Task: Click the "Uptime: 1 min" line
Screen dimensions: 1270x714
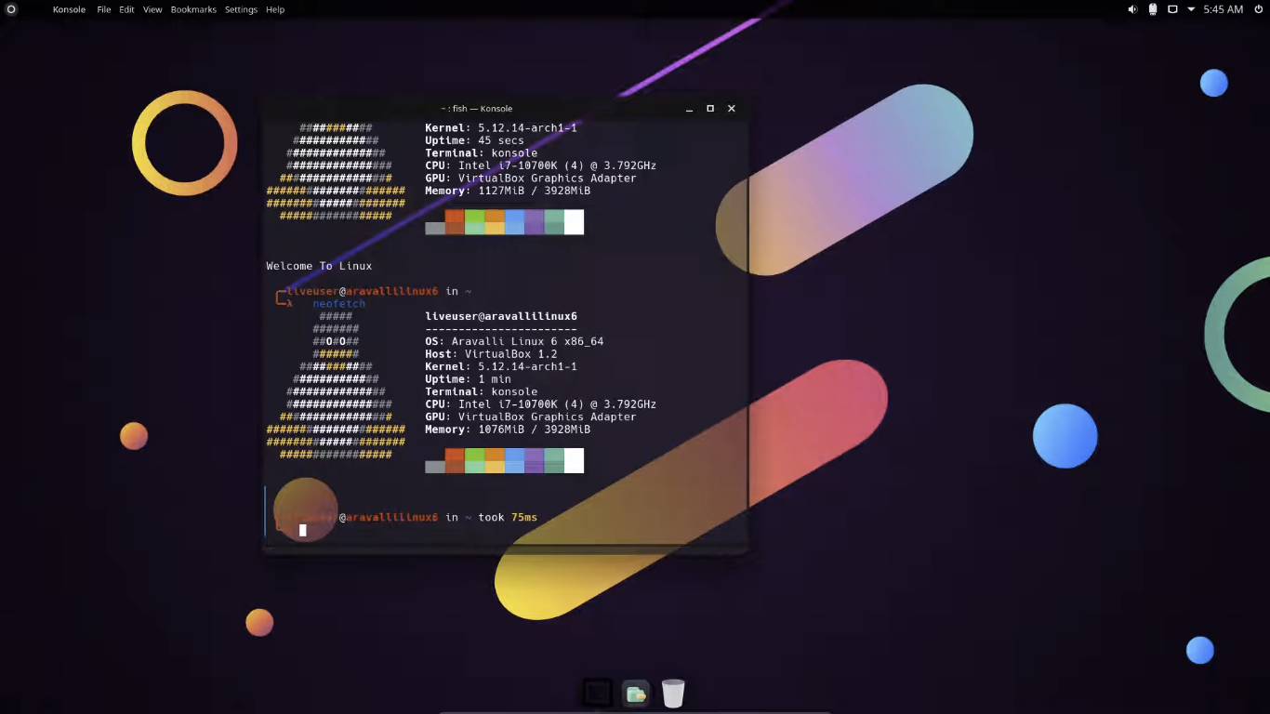Action: (x=469, y=379)
